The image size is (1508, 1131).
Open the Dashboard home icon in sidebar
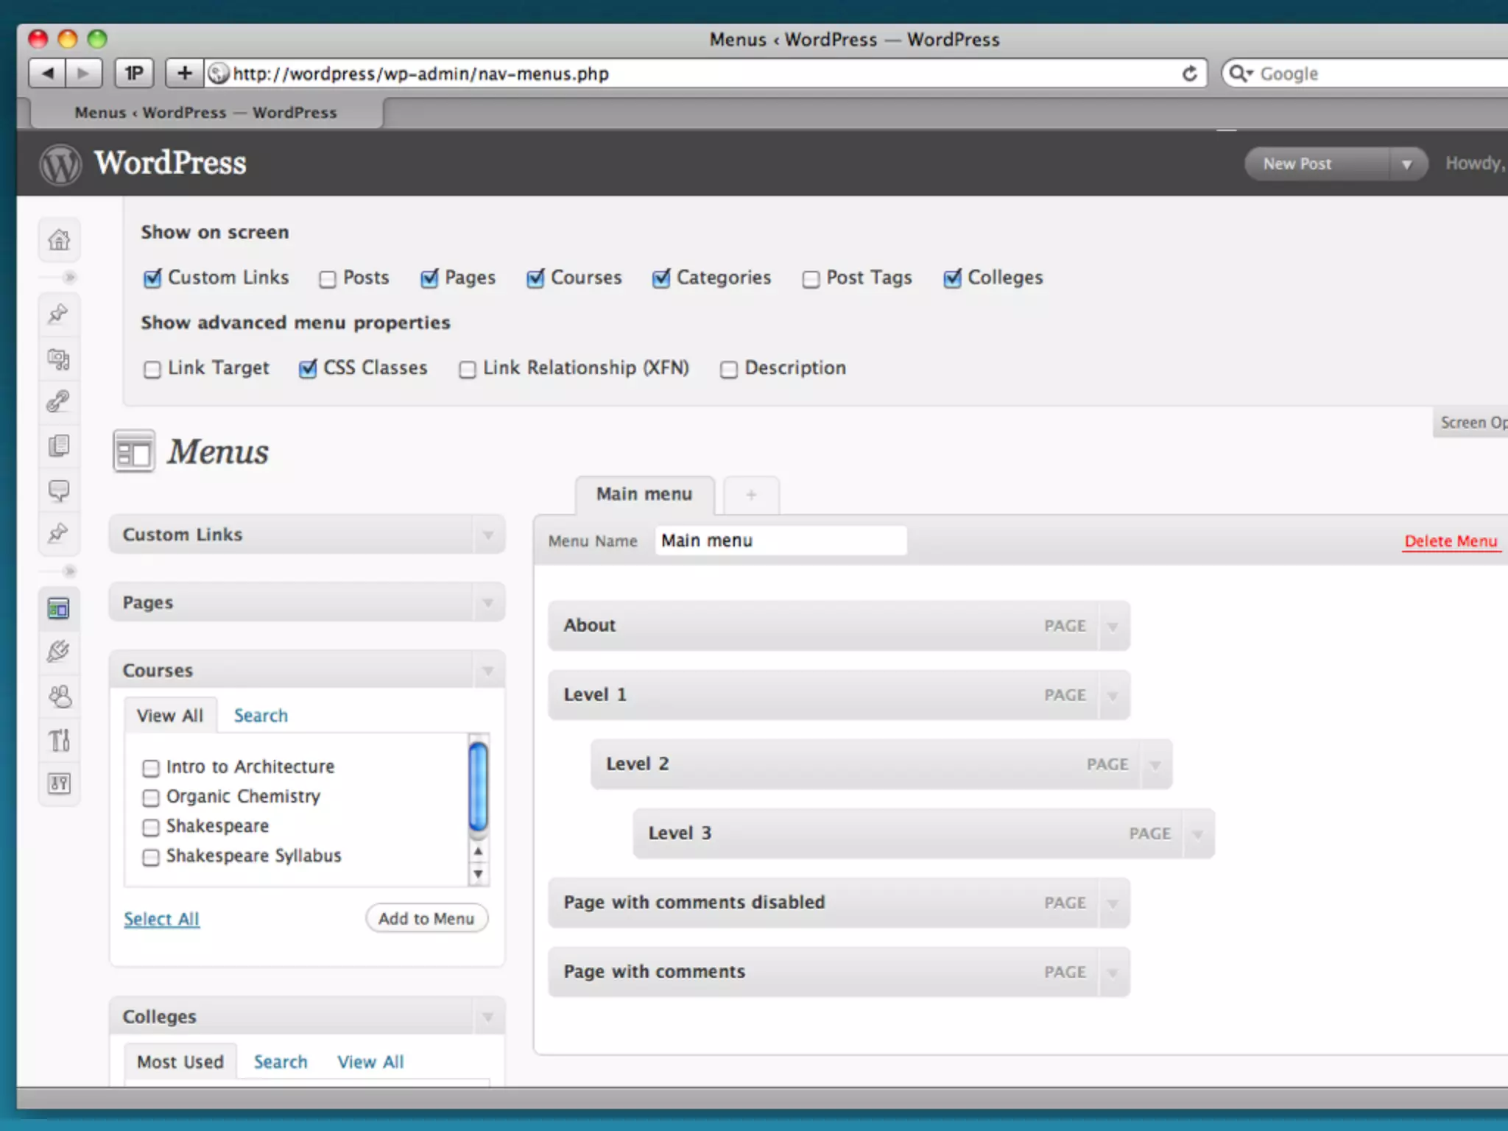click(x=59, y=240)
